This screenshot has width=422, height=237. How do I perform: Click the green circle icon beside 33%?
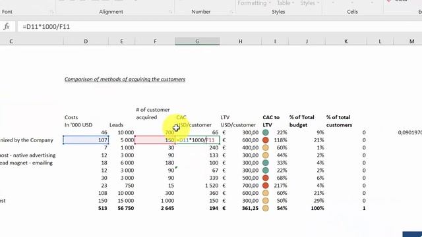coord(266,163)
